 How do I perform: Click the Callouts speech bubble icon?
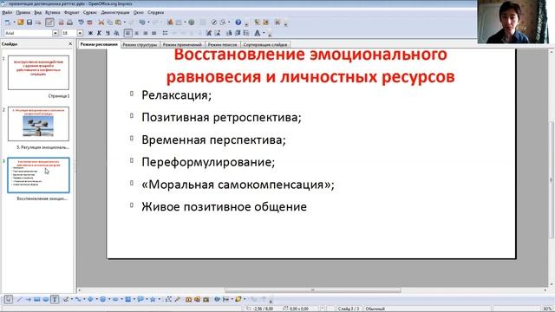[140, 299]
